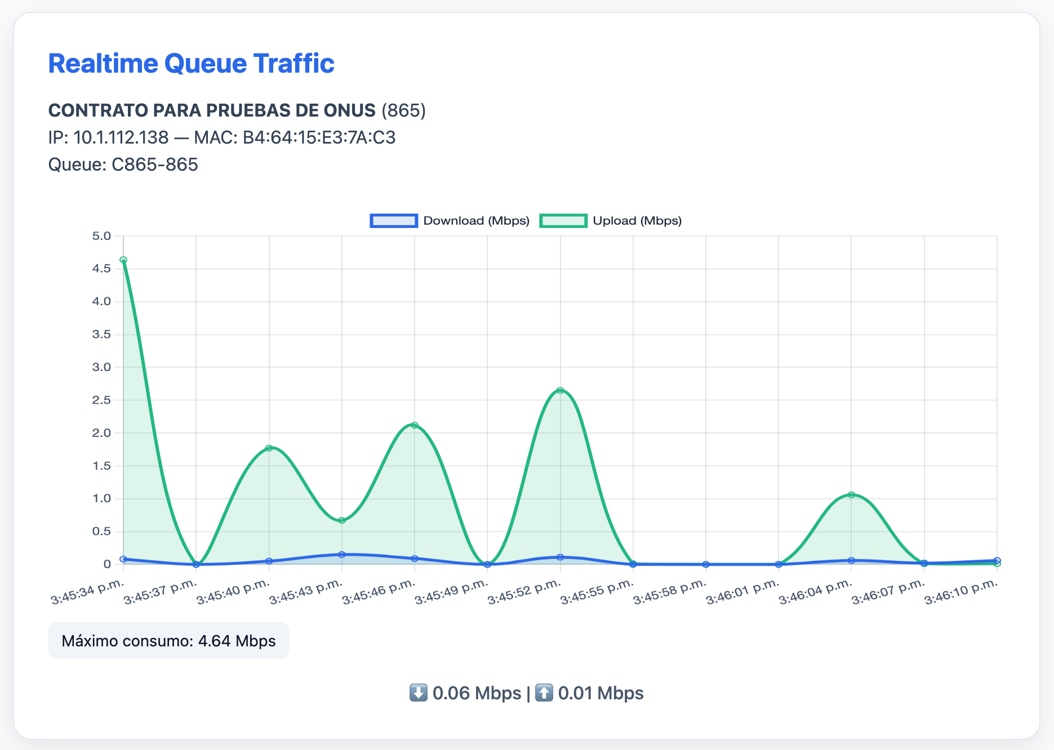This screenshot has height=750, width=1054.
Task: Click the Máximo consumo 4.64 Mbps badge
Action: (168, 641)
